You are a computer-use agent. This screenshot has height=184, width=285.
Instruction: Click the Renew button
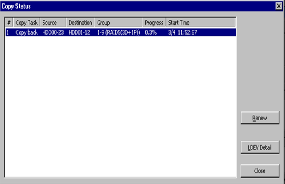tap(260, 118)
